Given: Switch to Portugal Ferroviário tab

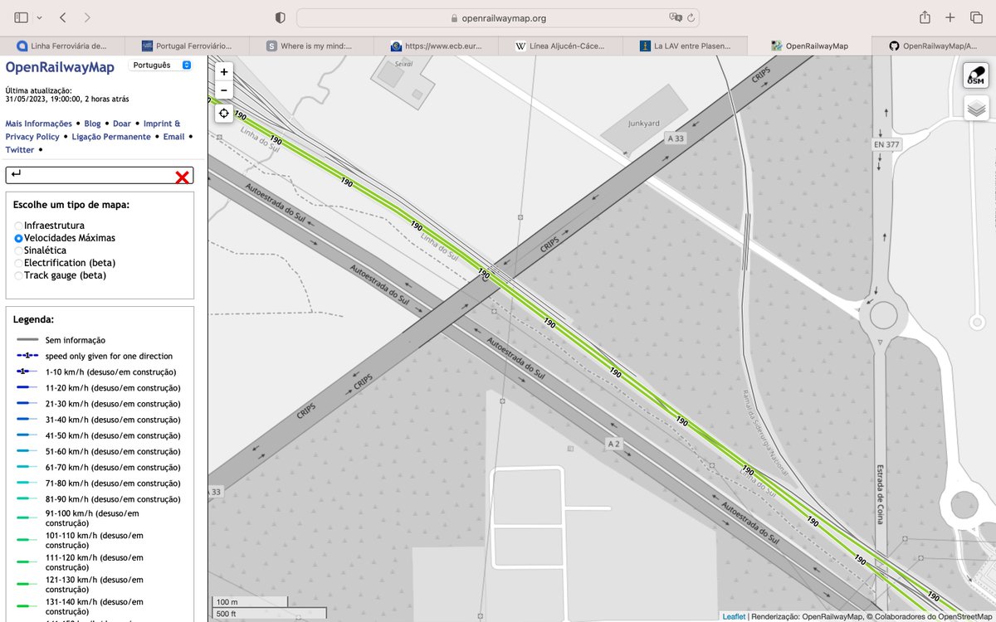Looking at the screenshot, I should 187,46.
